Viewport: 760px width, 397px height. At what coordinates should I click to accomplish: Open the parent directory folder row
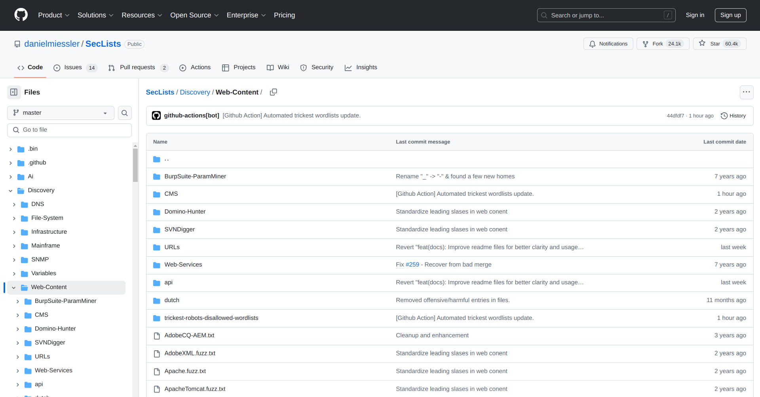click(x=450, y=159)
